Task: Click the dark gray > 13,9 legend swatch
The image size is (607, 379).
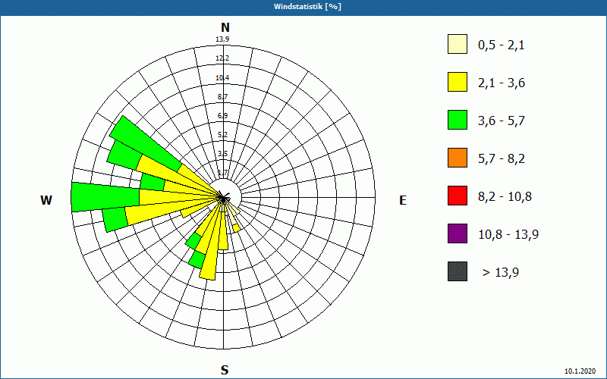Action: point(458,271)
